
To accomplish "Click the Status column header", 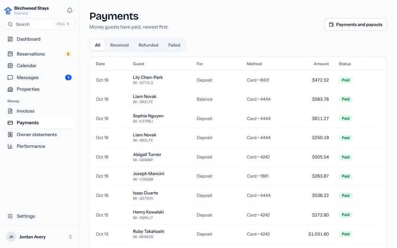I will click(345, 64).
